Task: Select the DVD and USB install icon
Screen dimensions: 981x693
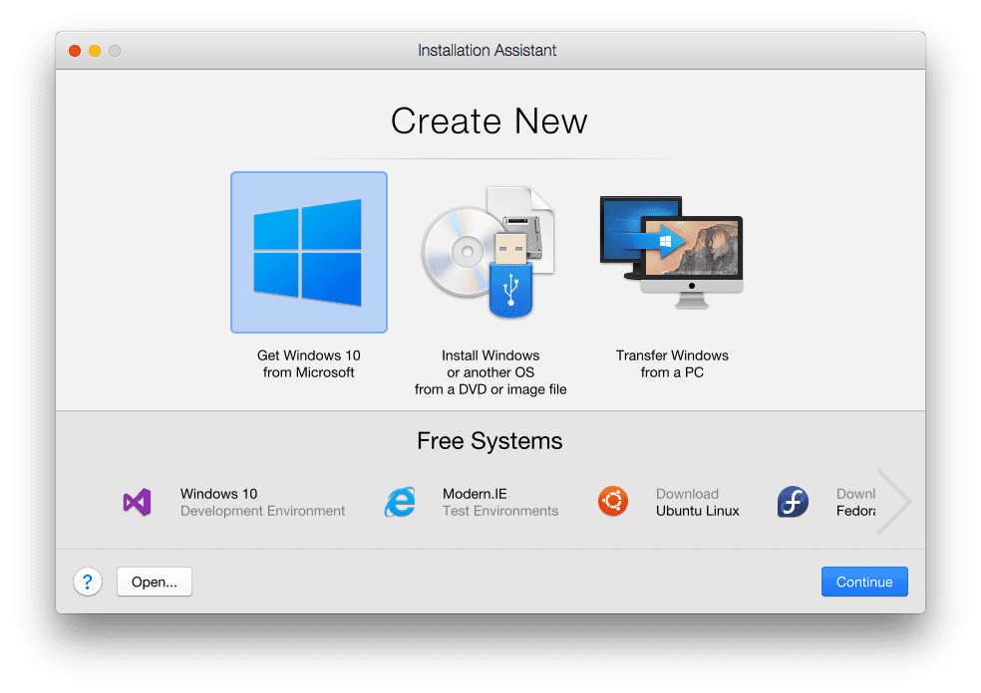Action: (489, 253)
